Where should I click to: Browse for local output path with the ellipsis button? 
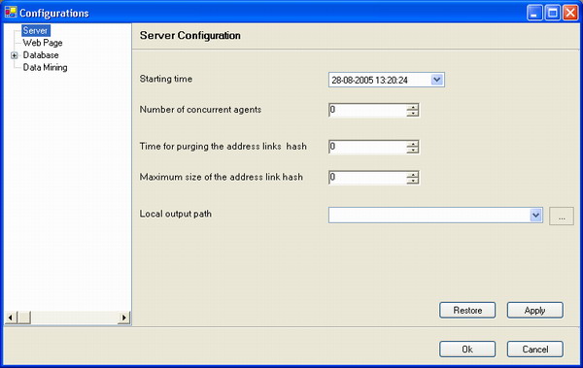click(x=562, y=216)
